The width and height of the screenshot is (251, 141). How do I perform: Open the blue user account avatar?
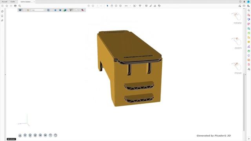click(249, 2)
